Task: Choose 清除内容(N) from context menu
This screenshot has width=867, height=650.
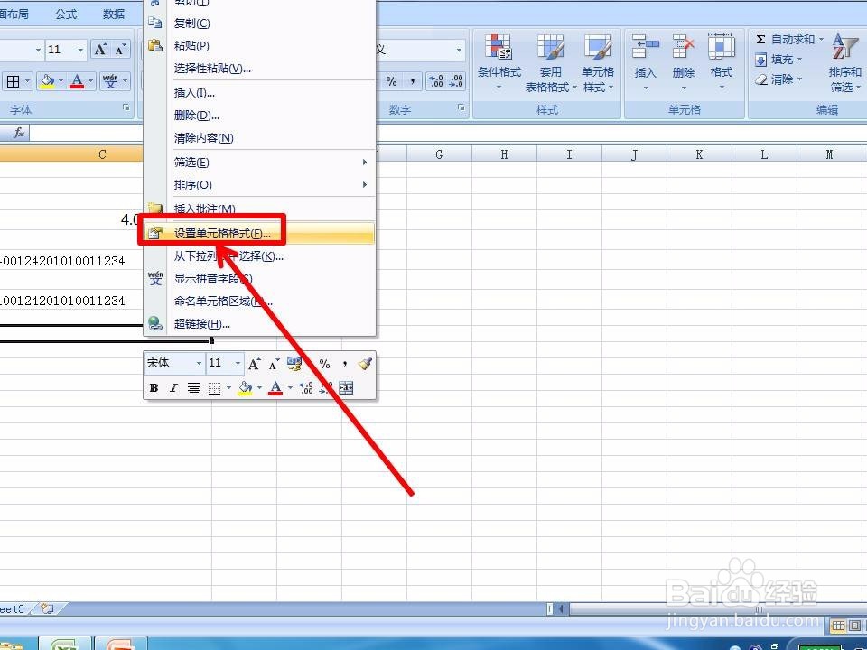Action: (x=260, y=138)
